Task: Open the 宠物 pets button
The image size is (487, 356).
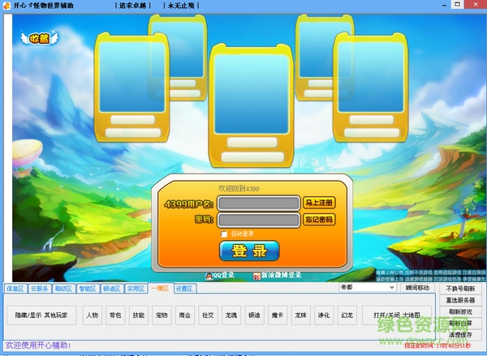Action: pyautogui.click(x=162, y=315)
